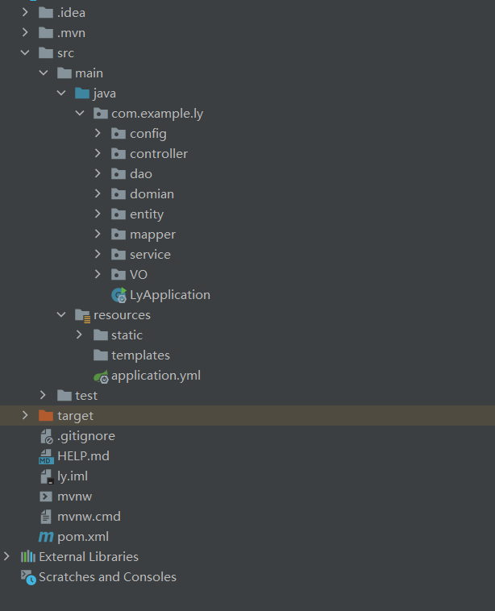Click the templates folder icon
Screen dimensions: 495x611
[101, 355]
